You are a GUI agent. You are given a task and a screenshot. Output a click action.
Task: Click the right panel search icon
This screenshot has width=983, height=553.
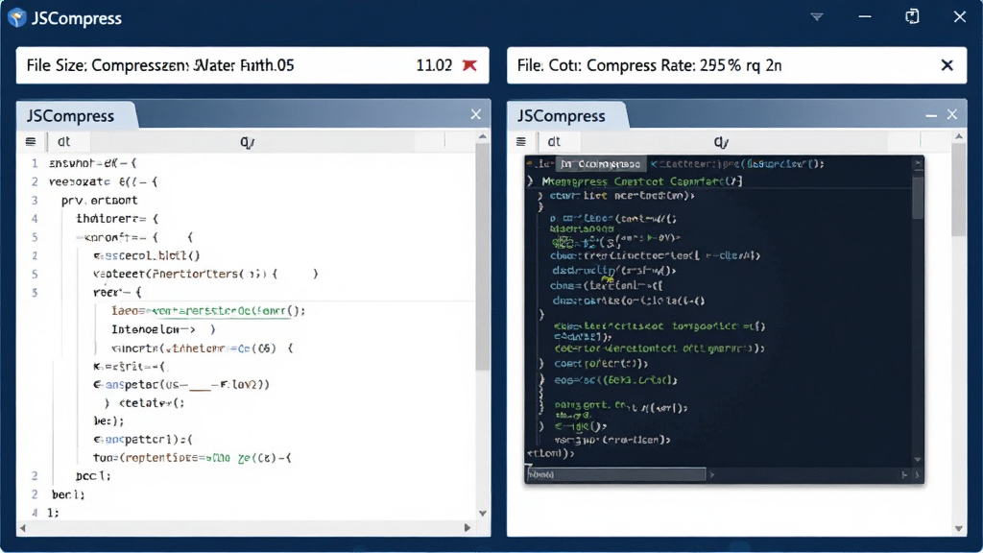[x=721, y=142]
